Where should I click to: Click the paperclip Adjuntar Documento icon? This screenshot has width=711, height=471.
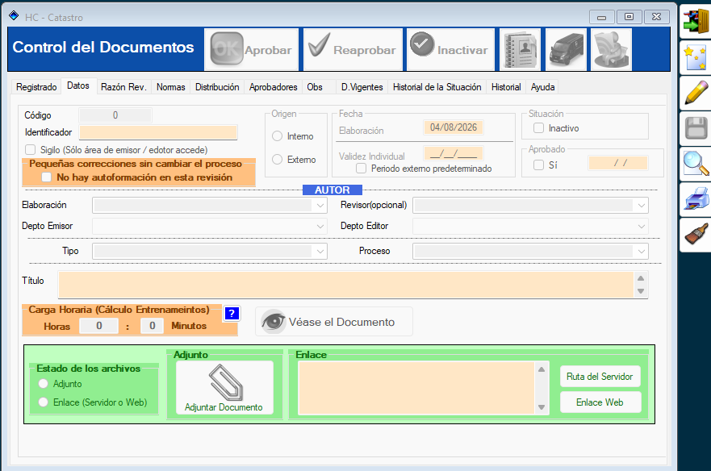[225, 388]
